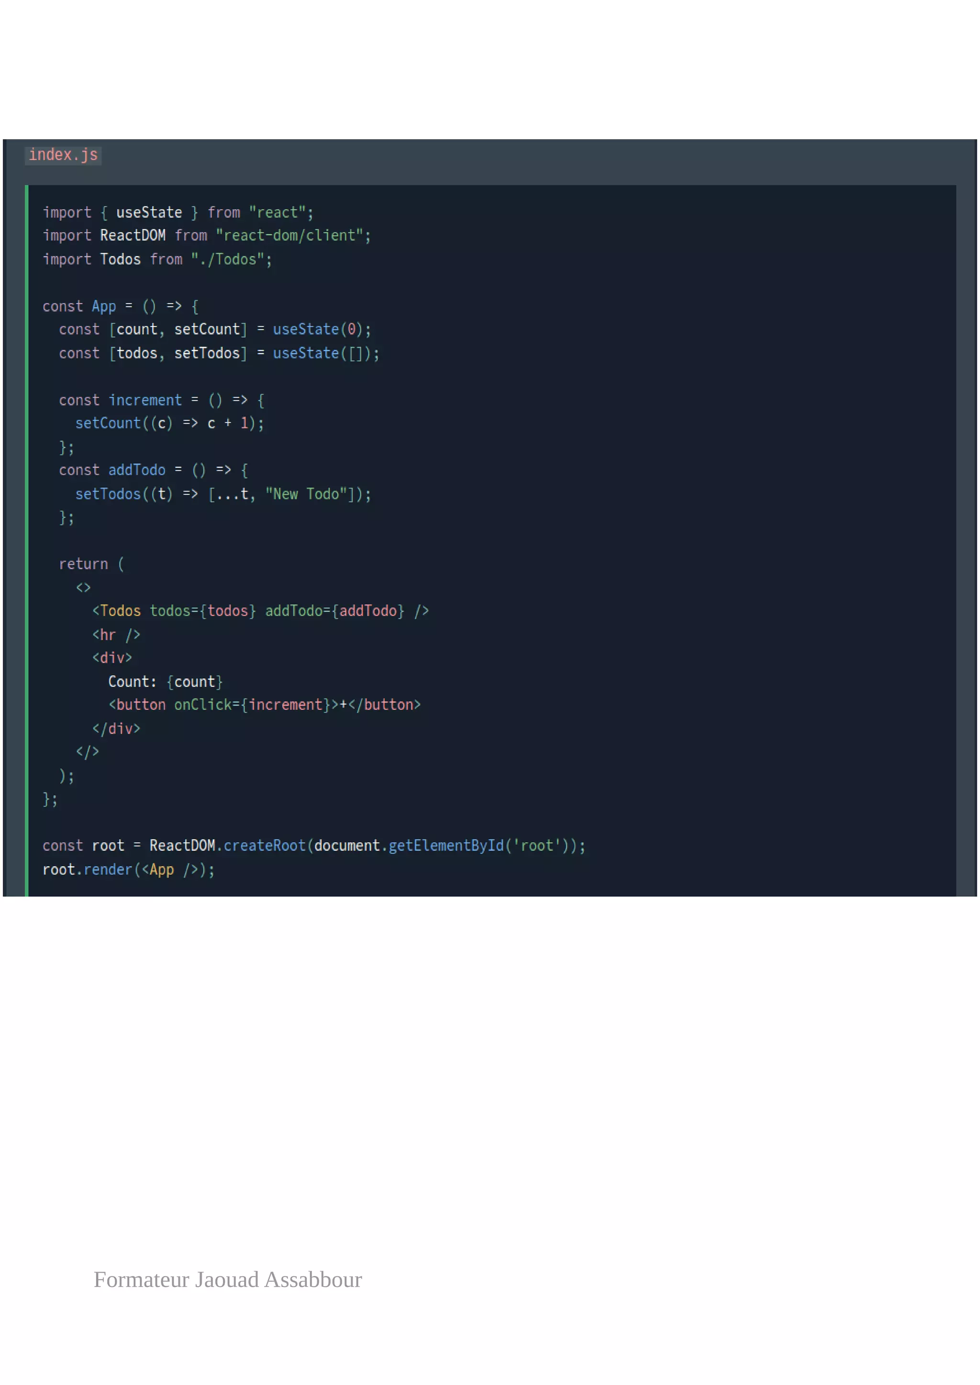Click the return keyword
Screen dimensions: 980x1385
pos(83,564)
